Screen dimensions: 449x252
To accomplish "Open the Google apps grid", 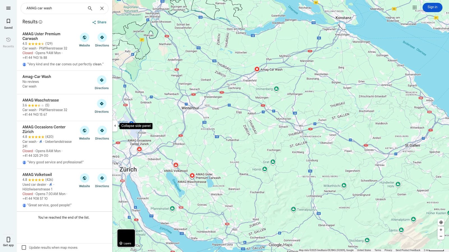I will 414,7.
